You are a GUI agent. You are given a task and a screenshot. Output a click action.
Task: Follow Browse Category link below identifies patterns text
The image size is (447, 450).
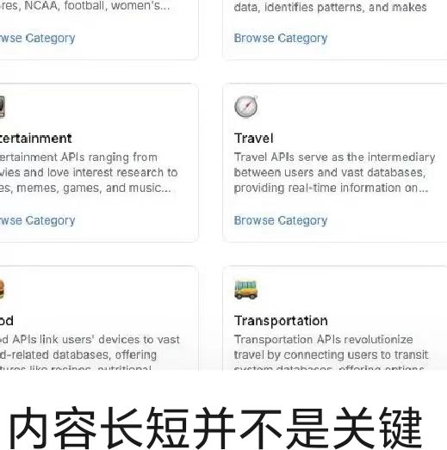[x=281, y=38]
